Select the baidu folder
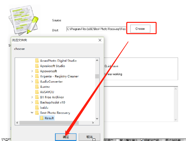Viewport: 186px width, 141px height. [42, 108]
